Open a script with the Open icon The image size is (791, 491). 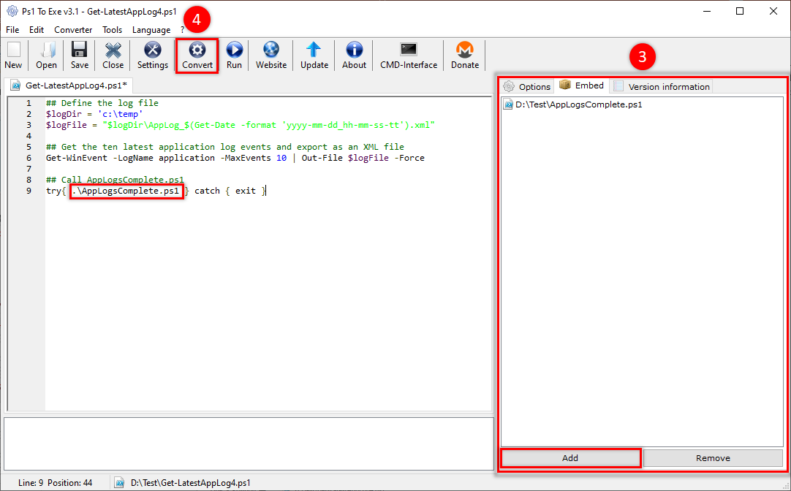[47, 50]
